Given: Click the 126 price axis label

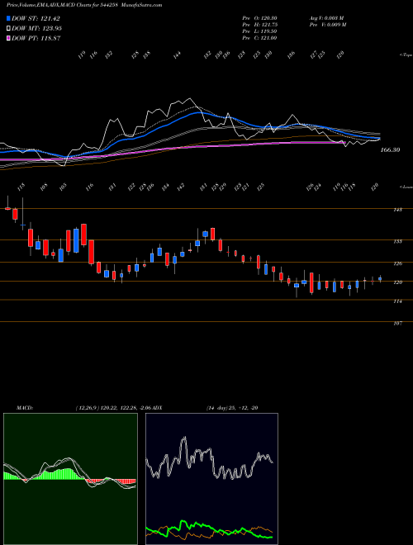Looking at the screenshot, I should point(398,263).
